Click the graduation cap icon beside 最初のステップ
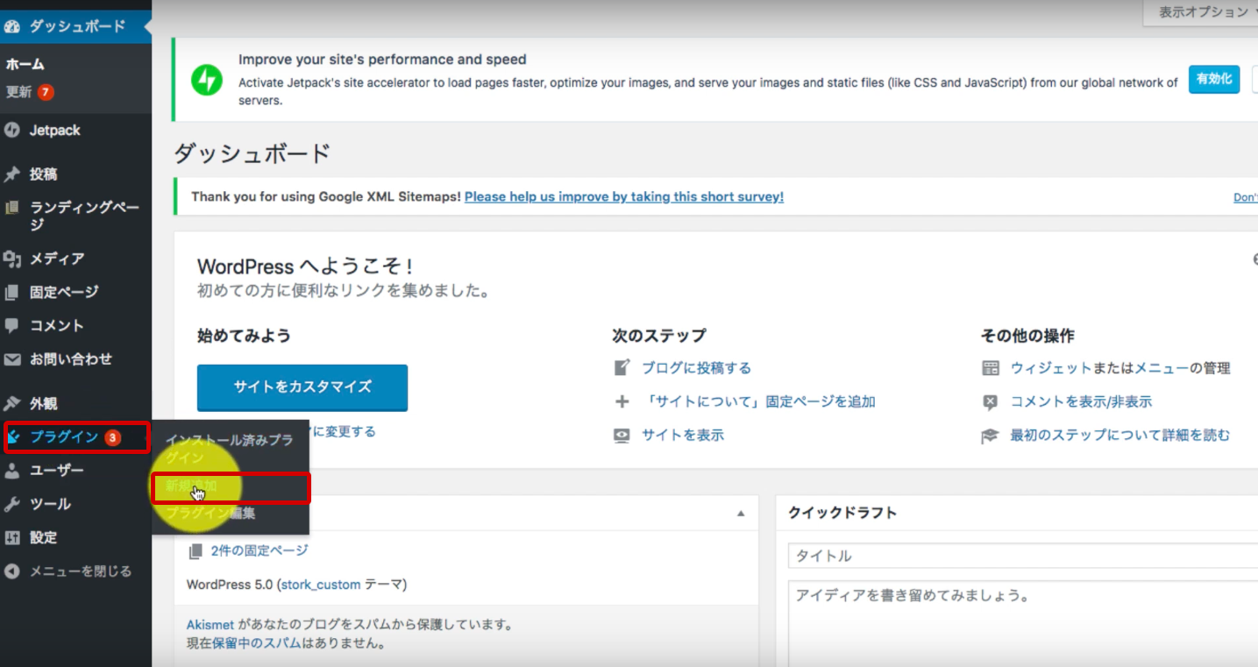This screenshot has height=667, width=1258. 991,436
